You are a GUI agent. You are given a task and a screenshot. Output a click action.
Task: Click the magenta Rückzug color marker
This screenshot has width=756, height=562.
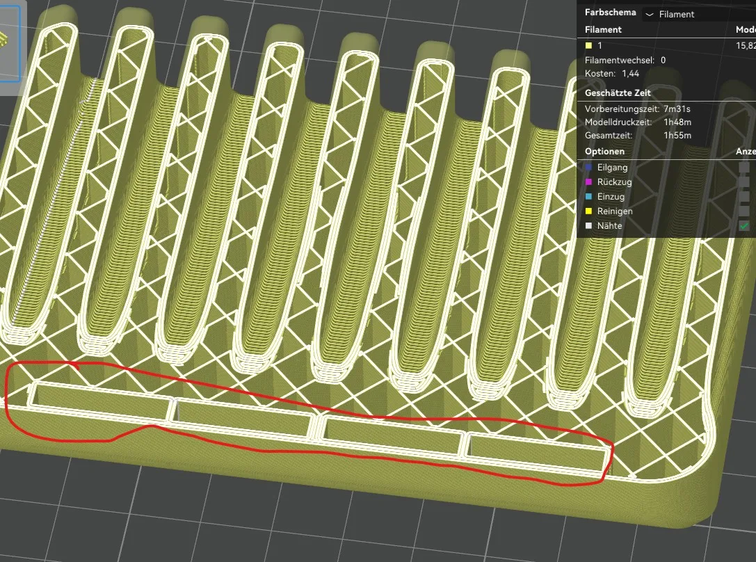[x=588, y=182]
